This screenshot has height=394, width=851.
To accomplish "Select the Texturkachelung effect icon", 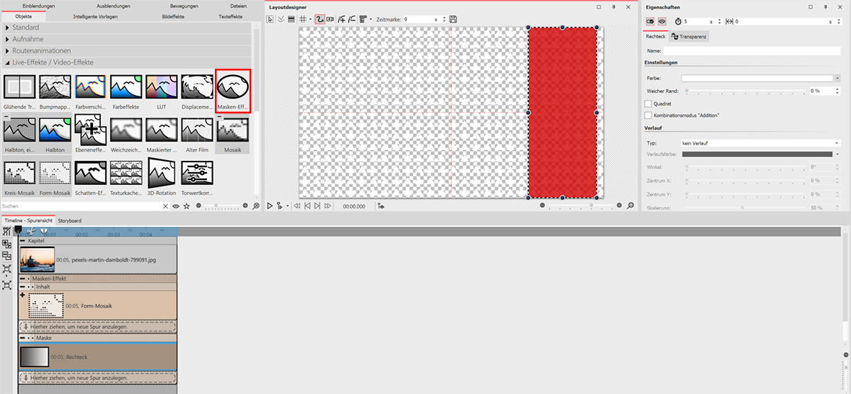I will (x=126, y=174).
